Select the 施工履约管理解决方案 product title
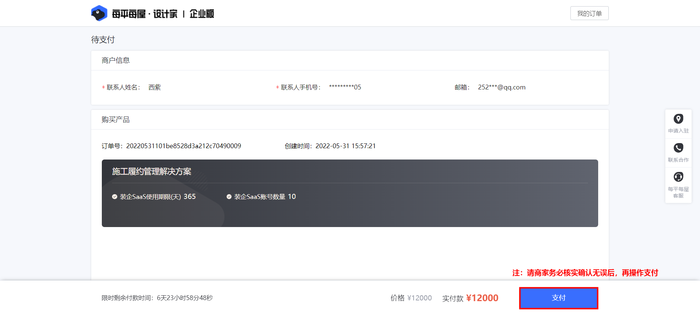Screen dimensions: 700x315 [x=151, y=172]
